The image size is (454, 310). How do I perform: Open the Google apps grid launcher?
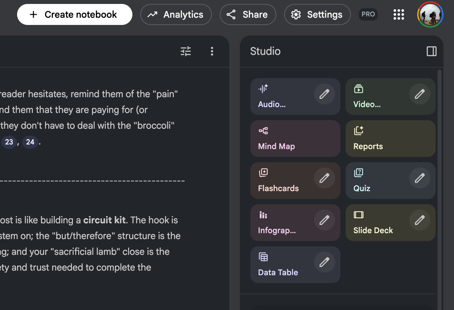point(398,14)
